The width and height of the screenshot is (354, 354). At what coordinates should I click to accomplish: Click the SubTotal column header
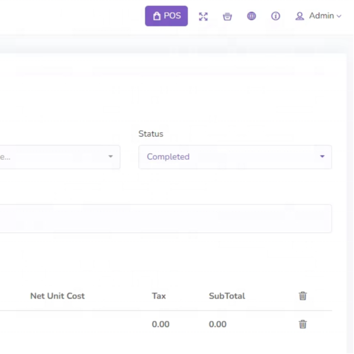coord(227,296)
